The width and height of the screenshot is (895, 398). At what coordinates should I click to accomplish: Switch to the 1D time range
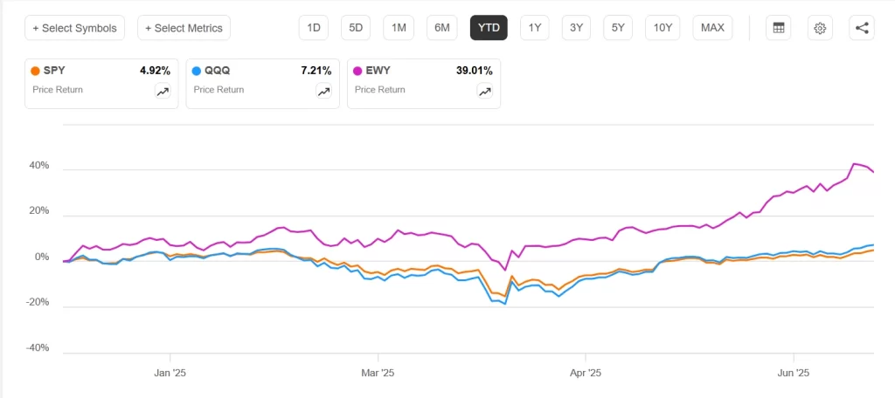pos(314,28)
